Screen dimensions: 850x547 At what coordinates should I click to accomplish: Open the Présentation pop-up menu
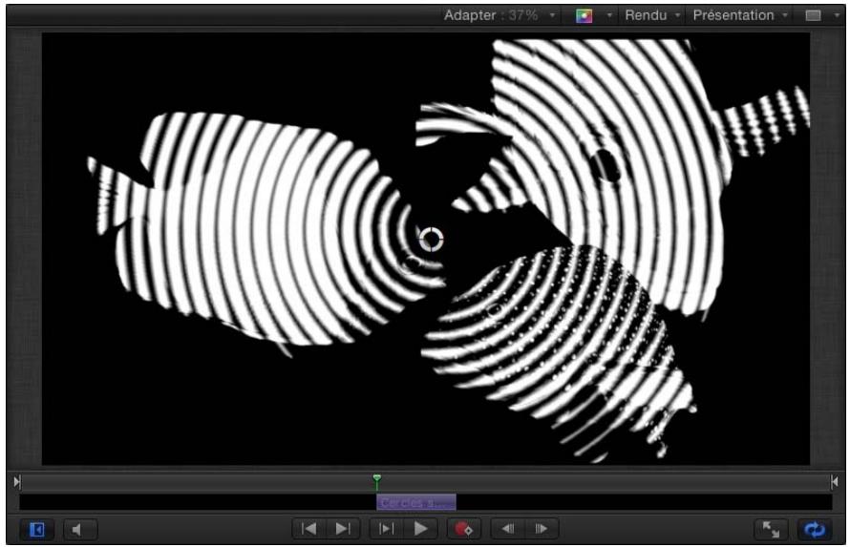click(740, 15)
